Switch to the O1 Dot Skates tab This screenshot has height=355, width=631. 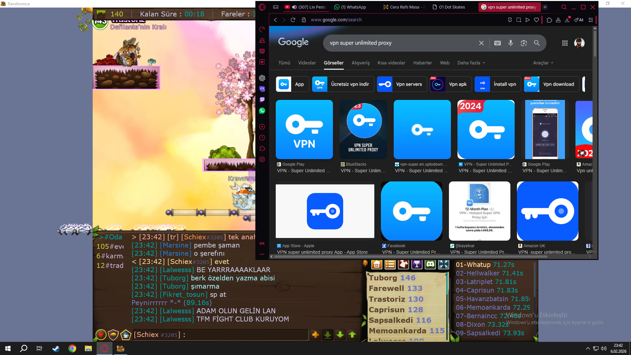(452, 7)
